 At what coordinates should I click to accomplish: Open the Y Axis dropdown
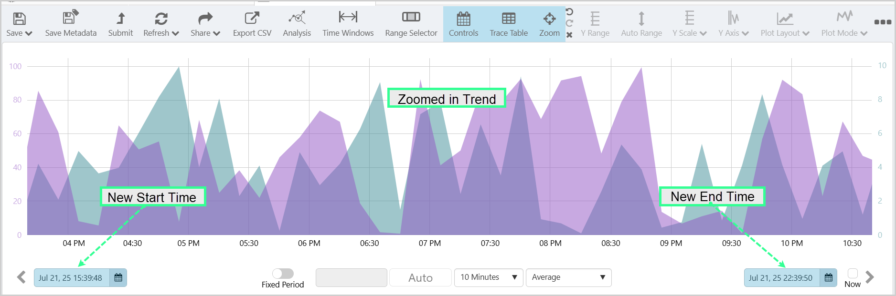coord(733,24)
